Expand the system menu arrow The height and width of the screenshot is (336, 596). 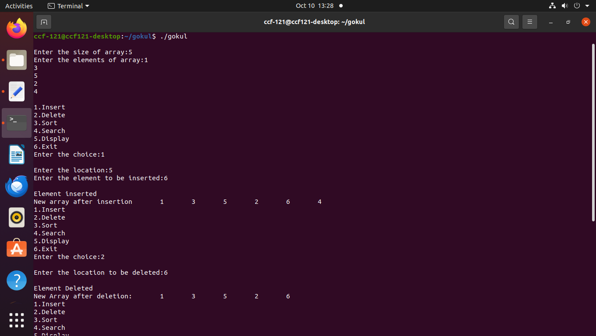(588, 6)
